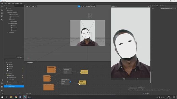Screen dimensions: 177x99
Task: Click the upload export icon in left sidebar
Action: [x=2, y=83]
